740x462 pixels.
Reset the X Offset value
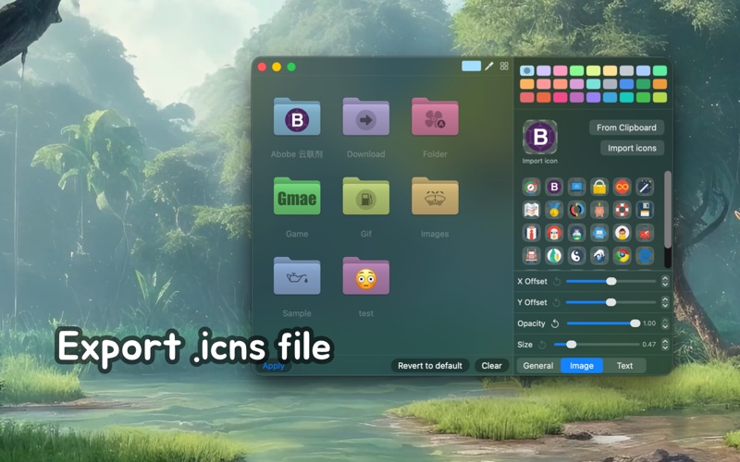[x=557, y=282]
